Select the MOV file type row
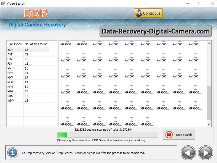This screenshot has height=163, width=217. tap(28, 82)
